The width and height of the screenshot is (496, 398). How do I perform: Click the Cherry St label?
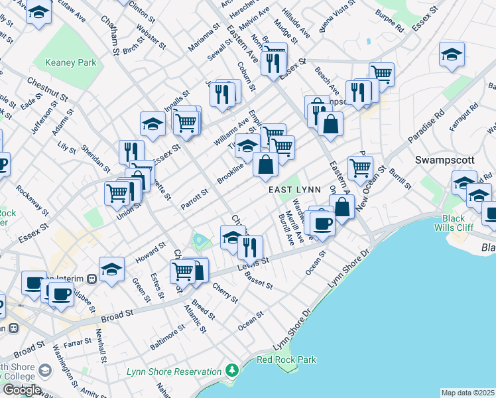225,293
